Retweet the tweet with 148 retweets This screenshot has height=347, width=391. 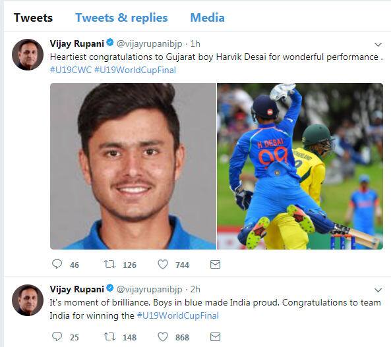tap(109, 336)
